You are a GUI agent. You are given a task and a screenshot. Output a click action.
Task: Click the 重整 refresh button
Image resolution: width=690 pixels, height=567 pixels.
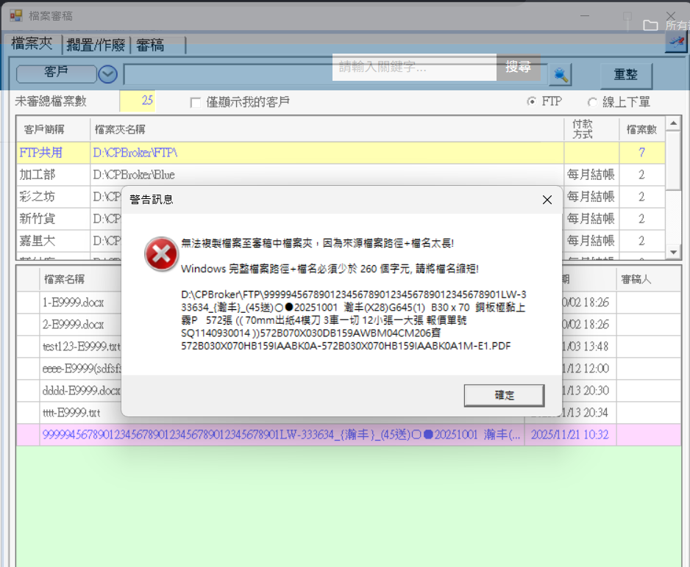pos(625,74)
